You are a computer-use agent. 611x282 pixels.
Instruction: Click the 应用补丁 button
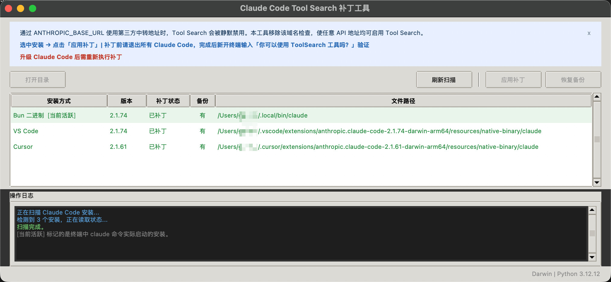click(x=513, y=80)
